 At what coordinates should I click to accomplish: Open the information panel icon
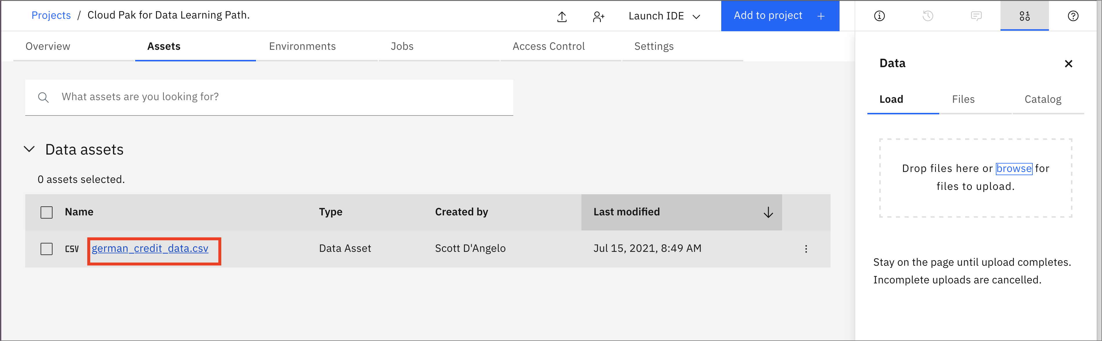[x=879, y=16]
